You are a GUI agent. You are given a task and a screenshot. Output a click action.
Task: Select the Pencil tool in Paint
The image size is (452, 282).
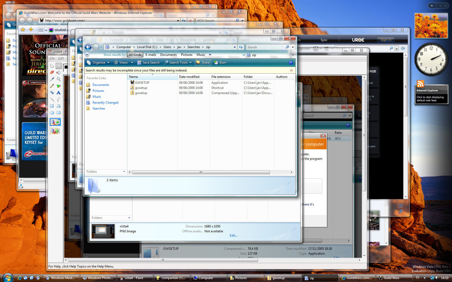(x=52, y=86)
